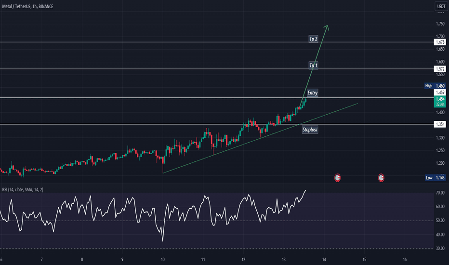
Task: Click the second US economic event icon
Action: 381,178
